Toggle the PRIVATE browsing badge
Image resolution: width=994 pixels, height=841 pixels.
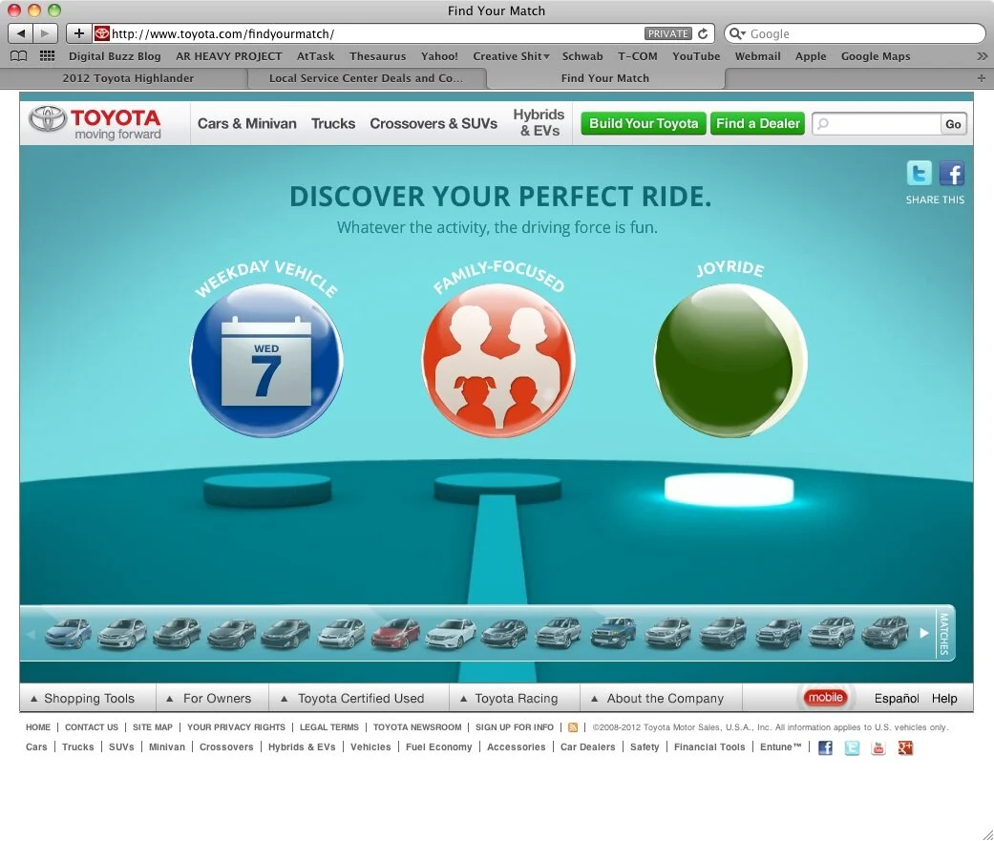point(668,33)
